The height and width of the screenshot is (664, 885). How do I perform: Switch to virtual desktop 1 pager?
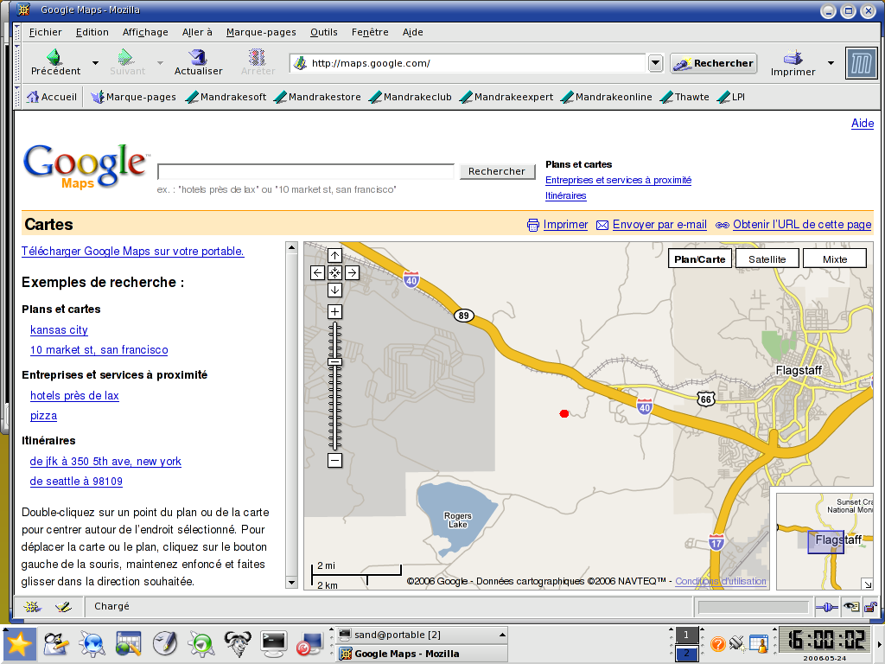[686, 635]
